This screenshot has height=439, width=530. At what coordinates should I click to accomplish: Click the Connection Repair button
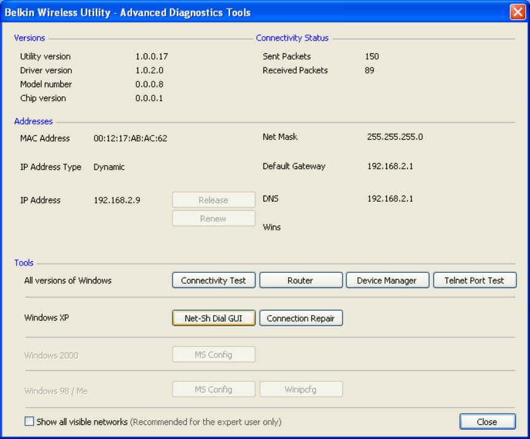pyautogui.click(x=301, y=318)
